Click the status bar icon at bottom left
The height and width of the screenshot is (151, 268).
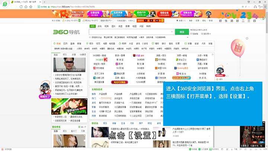pos(2,149)
